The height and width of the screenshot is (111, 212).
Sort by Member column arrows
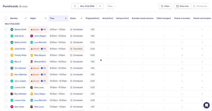(x=26, y=18)
